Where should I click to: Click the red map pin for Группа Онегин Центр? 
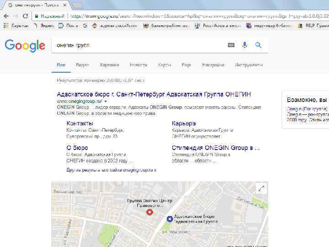[x=149, y=212]
